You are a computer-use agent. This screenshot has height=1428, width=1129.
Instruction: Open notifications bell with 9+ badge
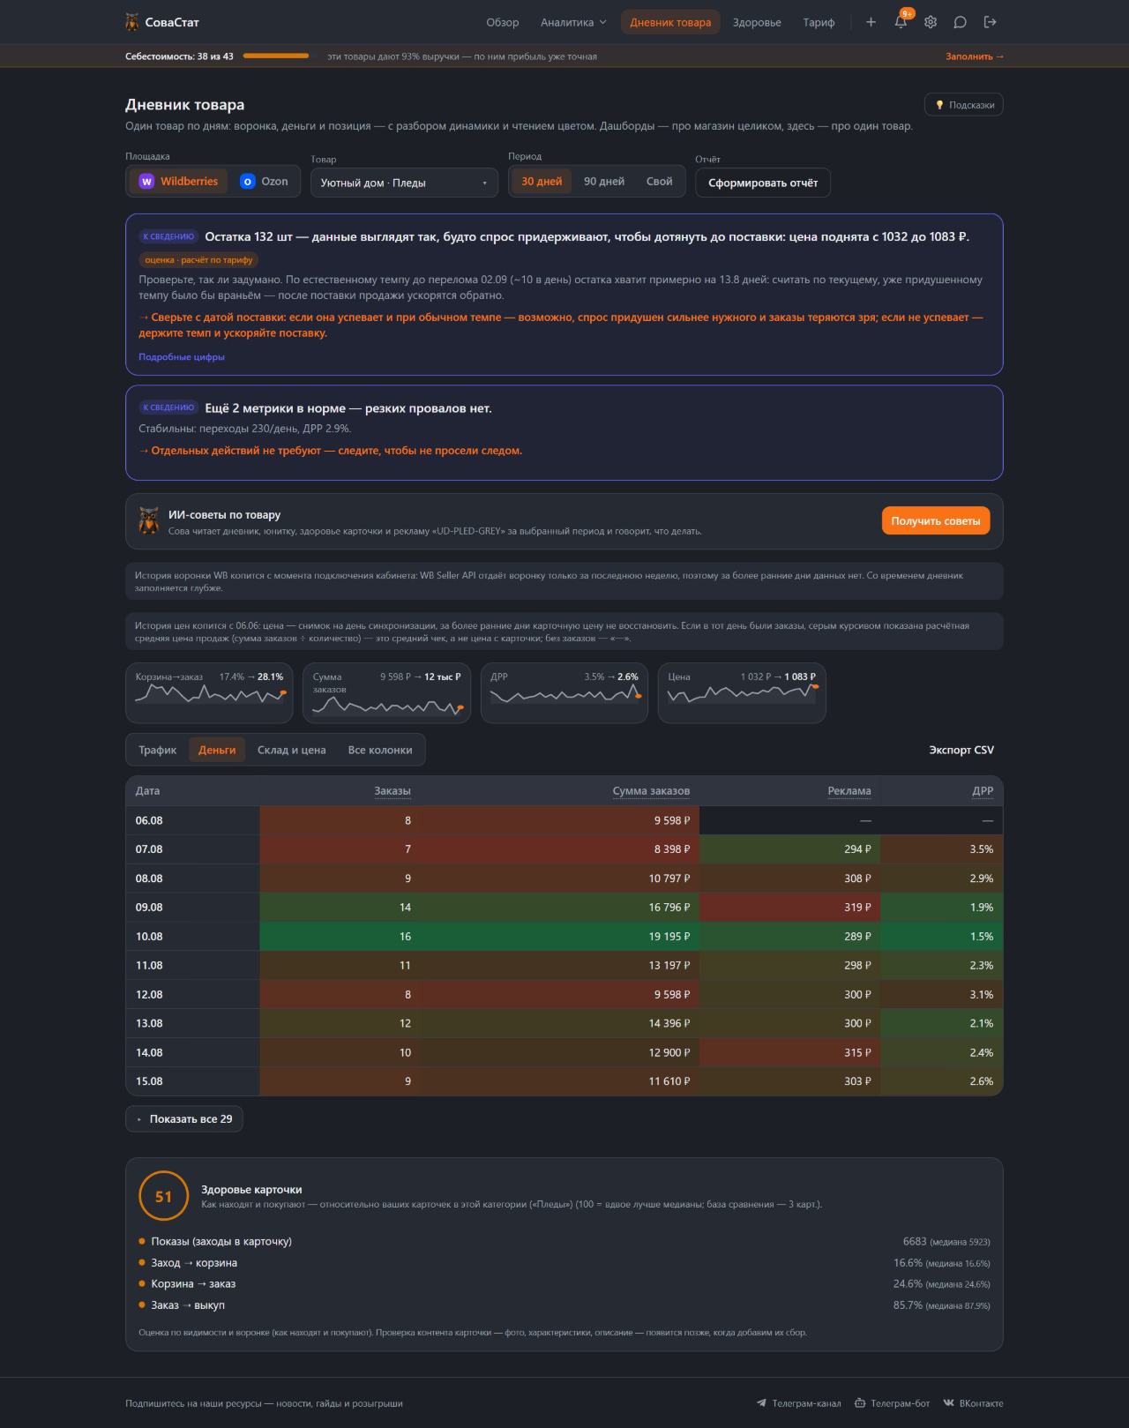coord(901,22)
